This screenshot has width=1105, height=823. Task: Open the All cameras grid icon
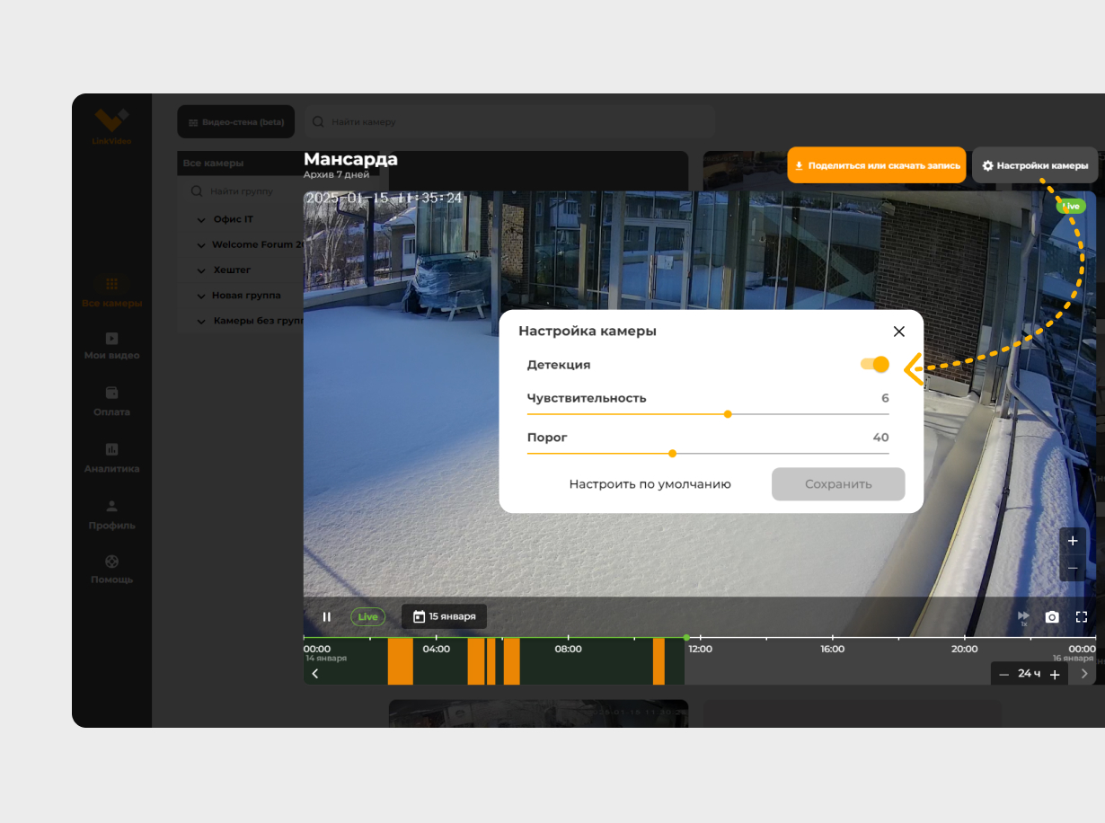coord(112,284)
